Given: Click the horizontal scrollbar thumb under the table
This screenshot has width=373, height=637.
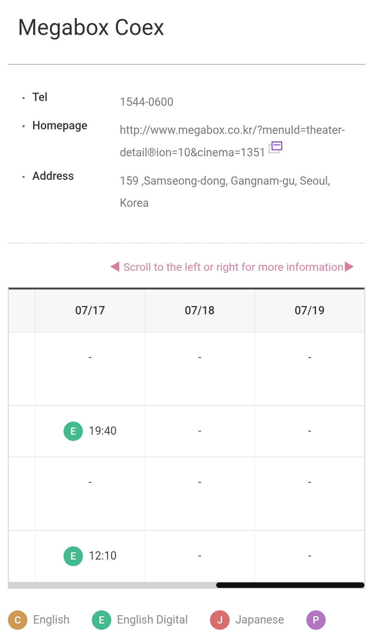Looking at the screenshot, I should click(x=290, y=585).
